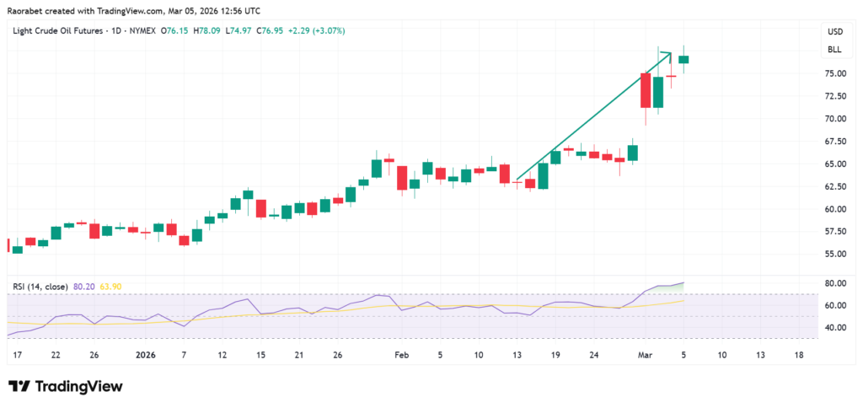
Task: Click the RSI (14, close) indicator label
Action: 40,287
